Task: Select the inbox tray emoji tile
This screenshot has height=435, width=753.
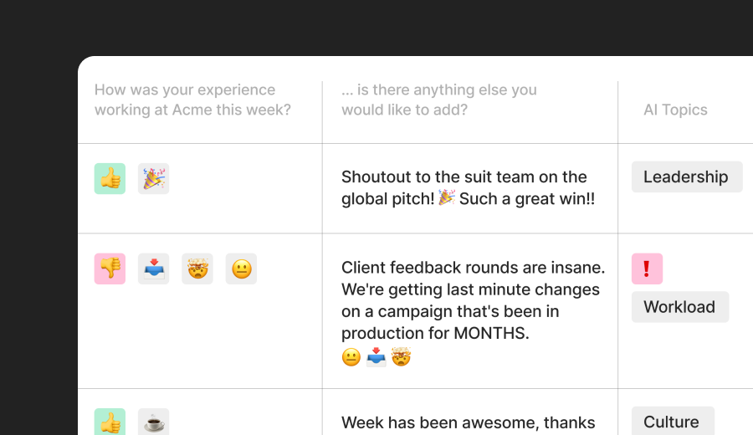Action: pos(154,269)
